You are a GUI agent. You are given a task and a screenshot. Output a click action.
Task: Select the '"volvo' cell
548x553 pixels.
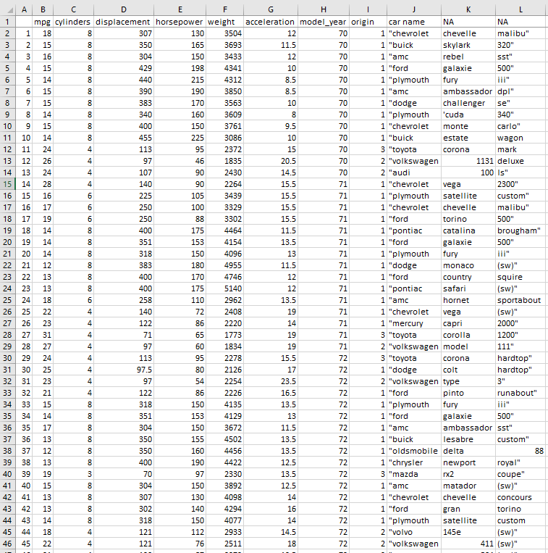(x=414, y=532)
